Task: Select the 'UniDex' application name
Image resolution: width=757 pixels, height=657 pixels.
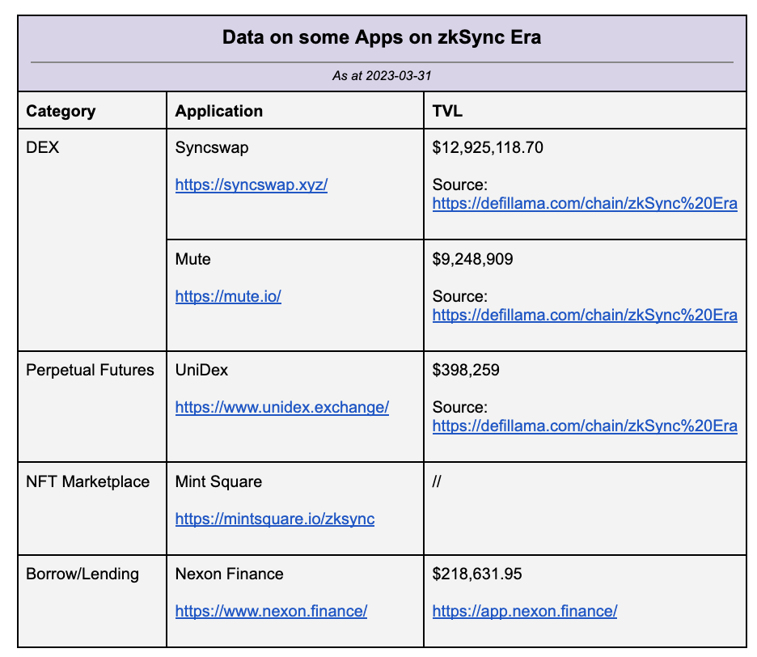Action: click(201, 370)
